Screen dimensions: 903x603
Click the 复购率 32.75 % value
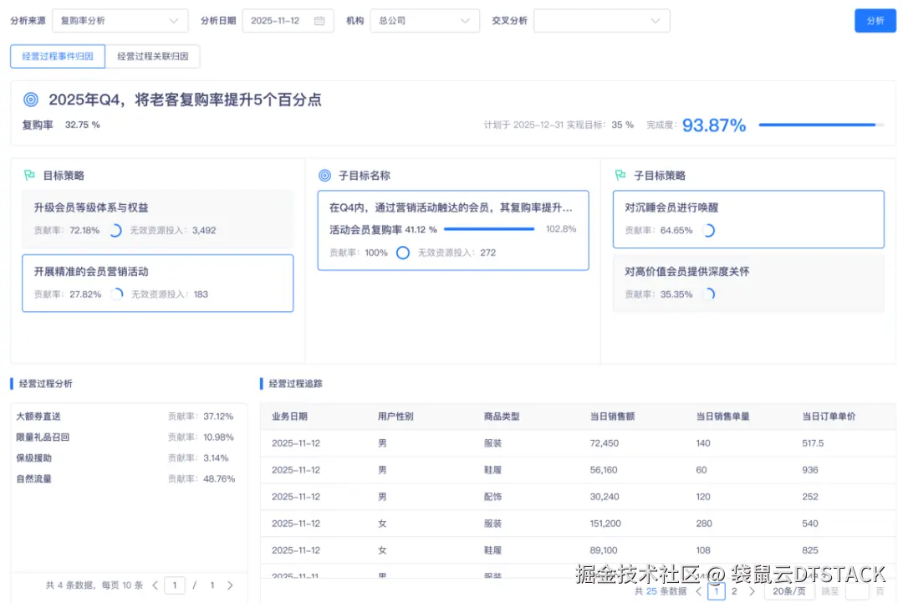click(x=82, y=125)
